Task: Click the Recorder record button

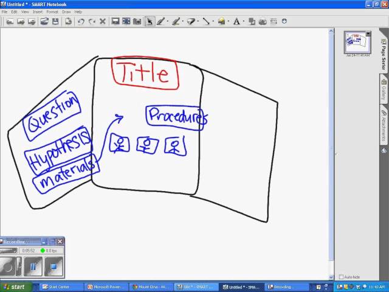Action: pyautogui.click(x=7, y=267)
